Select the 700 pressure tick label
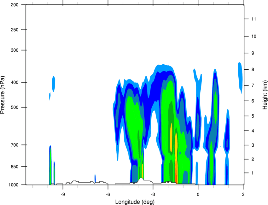 tap(15, 145)
